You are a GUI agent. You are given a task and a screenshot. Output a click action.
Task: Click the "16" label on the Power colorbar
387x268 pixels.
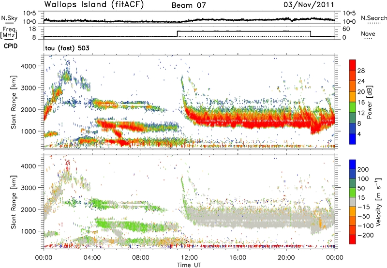[361, 103]
